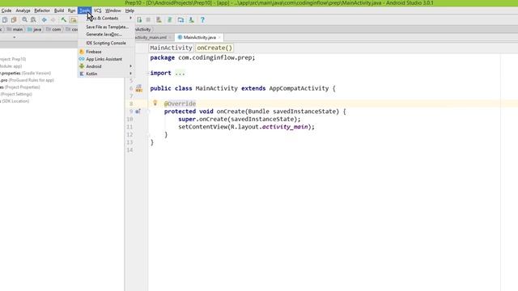Screen dimensions: 518x291
Task: Click the Project Structure icon
Action: click(x=180, y=19)
